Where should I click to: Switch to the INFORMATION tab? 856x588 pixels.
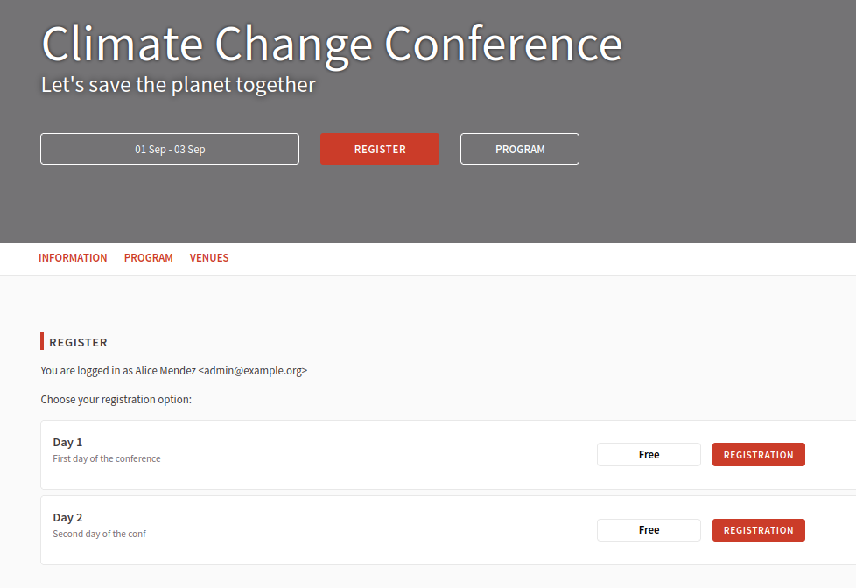tap(73, 258)
